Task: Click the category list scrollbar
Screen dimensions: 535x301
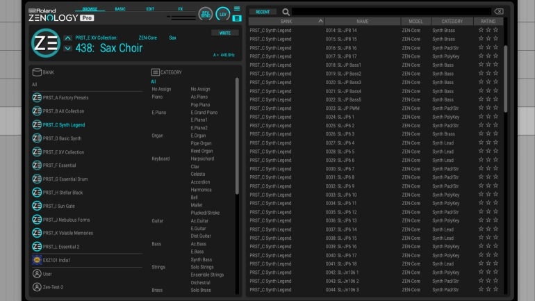Action: [x=237, y=136]
